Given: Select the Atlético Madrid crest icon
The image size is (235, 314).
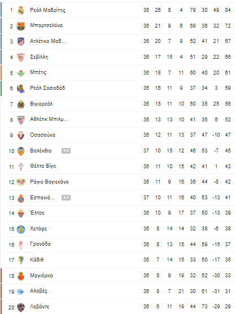Looking at the screenshot, I should click(x=21, y=41).
